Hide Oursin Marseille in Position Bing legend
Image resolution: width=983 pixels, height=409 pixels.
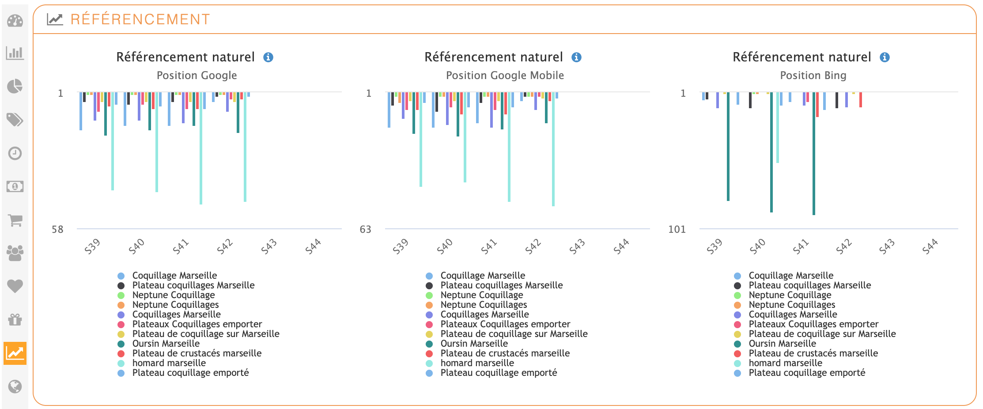point(782,344)
